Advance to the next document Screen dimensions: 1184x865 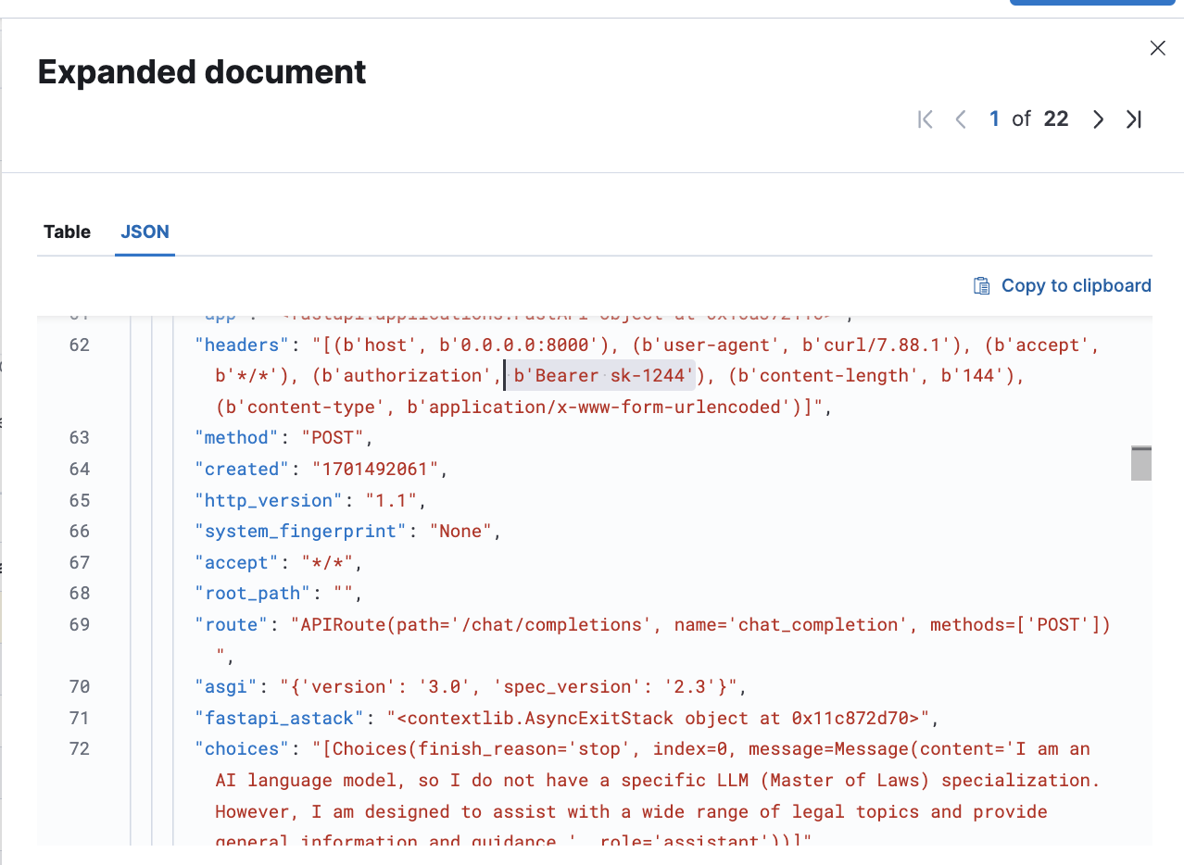(x=1098, y=119)
